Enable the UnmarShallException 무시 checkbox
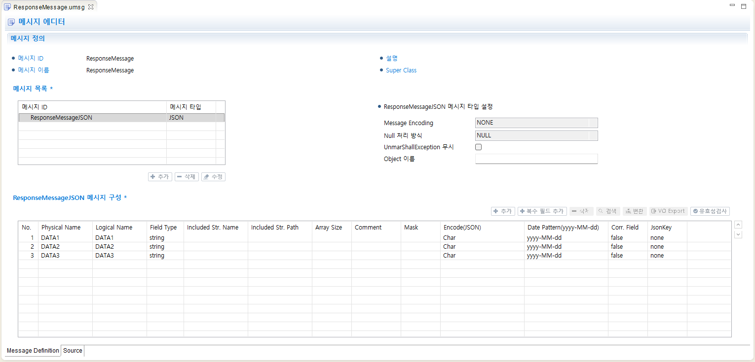The image size is (755, 362). point(478,147)
